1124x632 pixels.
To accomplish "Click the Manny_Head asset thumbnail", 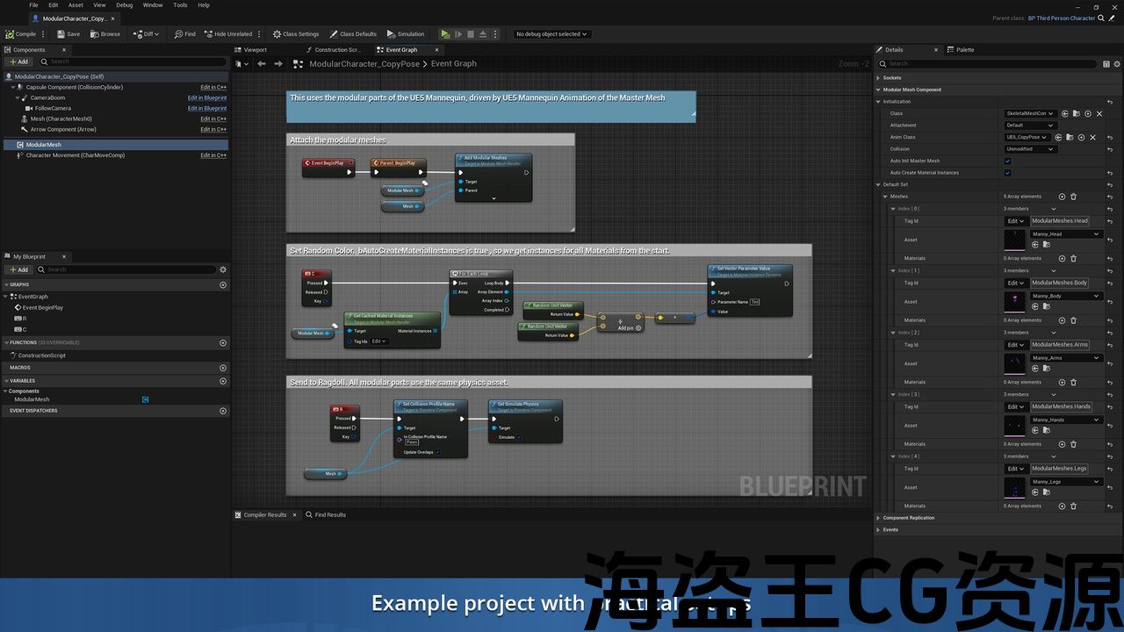I will (1015, 240).
